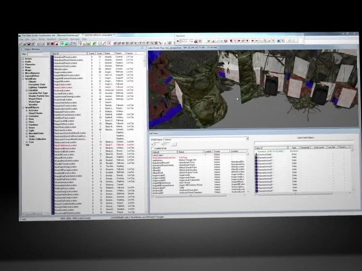Click the cell list horizontal scrollbar
The width and height of the screenshot is (362, 271).
(199, 196)
